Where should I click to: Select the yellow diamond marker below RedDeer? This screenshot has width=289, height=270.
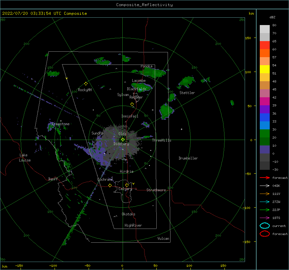pyautogui.click(x=132, y=104)
